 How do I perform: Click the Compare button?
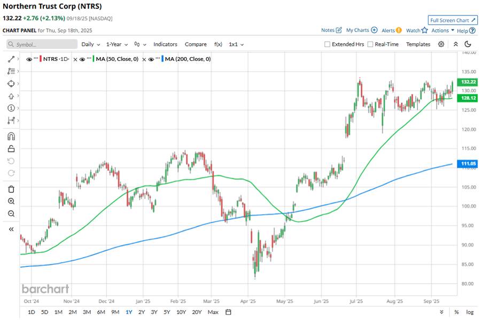[x=196, y=44]
